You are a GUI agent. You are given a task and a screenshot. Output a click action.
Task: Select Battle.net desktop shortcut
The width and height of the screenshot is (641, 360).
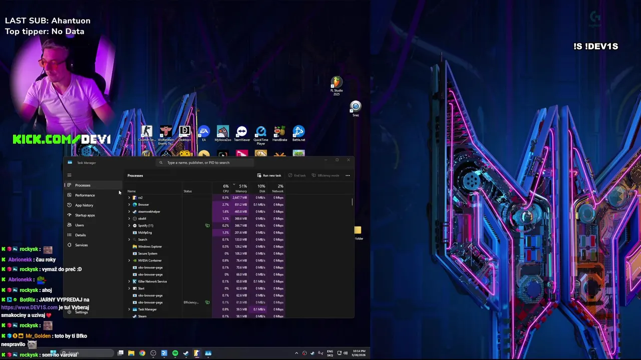click(298, 133)
